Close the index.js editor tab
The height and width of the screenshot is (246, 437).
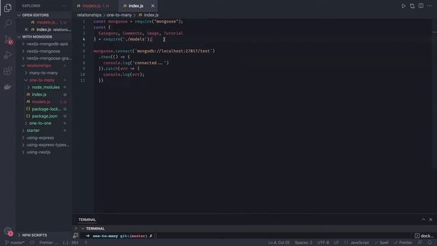click(x=153, y=6)
